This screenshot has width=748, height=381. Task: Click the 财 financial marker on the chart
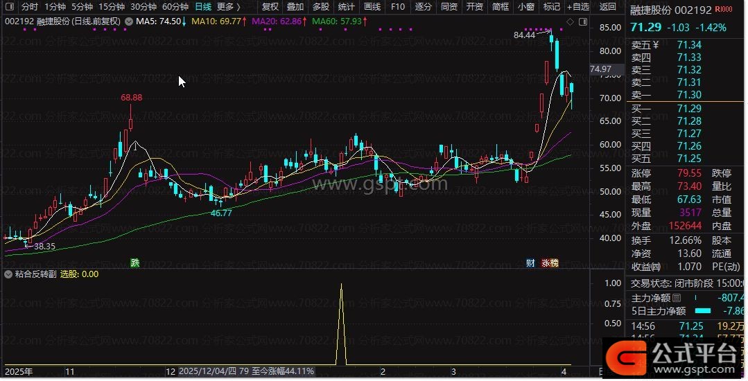coord(530,263)
